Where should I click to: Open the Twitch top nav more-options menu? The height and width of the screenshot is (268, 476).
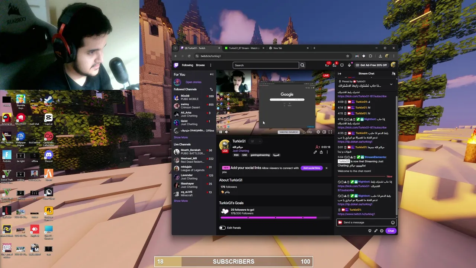tap(210, 65)
